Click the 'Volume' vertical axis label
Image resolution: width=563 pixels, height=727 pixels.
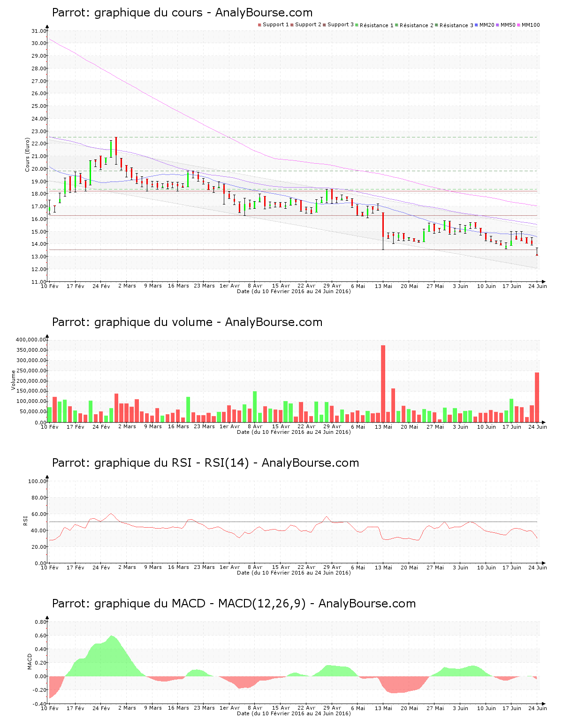click(14, 380)
